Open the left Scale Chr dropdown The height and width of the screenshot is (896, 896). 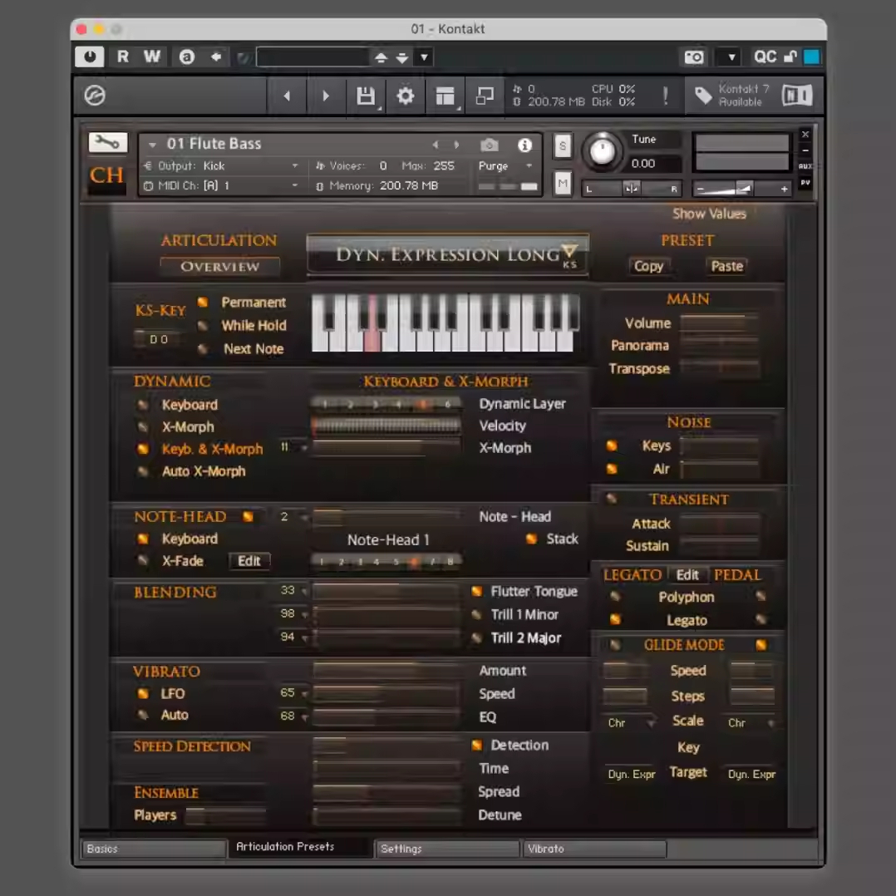pyautogui.click(x=630, y=723)
